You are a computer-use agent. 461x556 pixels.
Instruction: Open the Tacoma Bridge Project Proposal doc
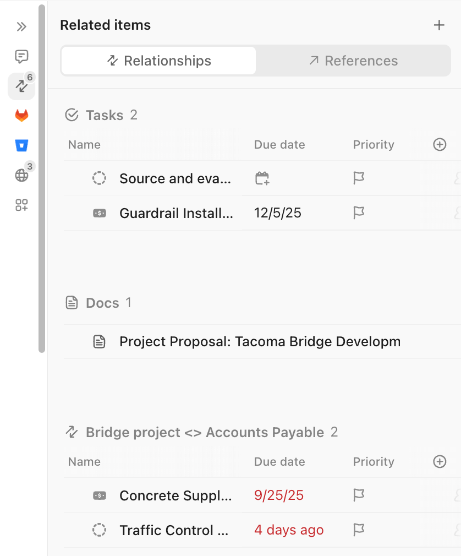pos(260,341)
